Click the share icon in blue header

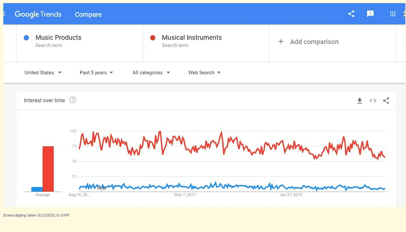coord(351,14)
